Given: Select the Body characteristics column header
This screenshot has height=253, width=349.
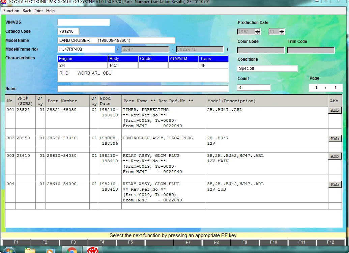Looking at the screenshot, I should pyautogui.click(x=123, y=59).
